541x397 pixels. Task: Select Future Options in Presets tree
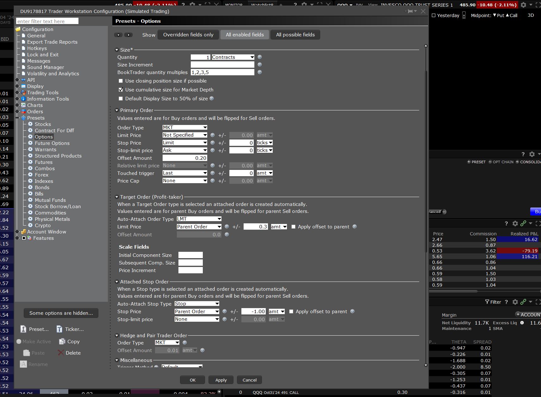[52, 143]
